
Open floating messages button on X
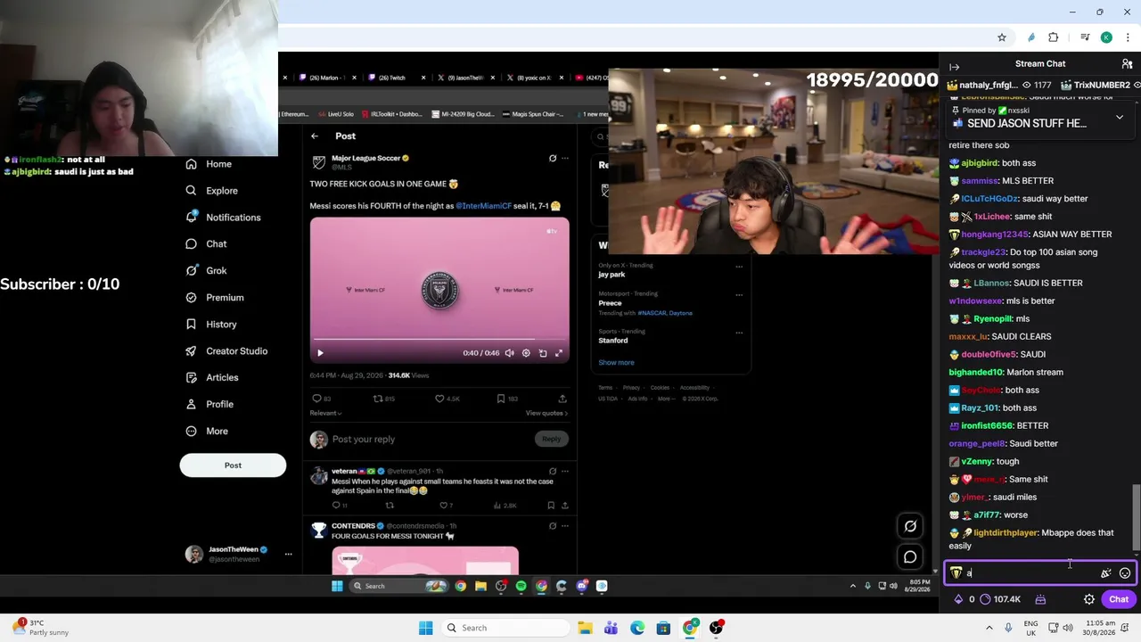coord(910,557)
